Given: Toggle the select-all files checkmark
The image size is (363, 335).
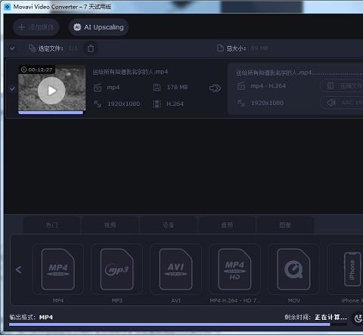Looking at the screenshot, I should (x=12, y=48).
